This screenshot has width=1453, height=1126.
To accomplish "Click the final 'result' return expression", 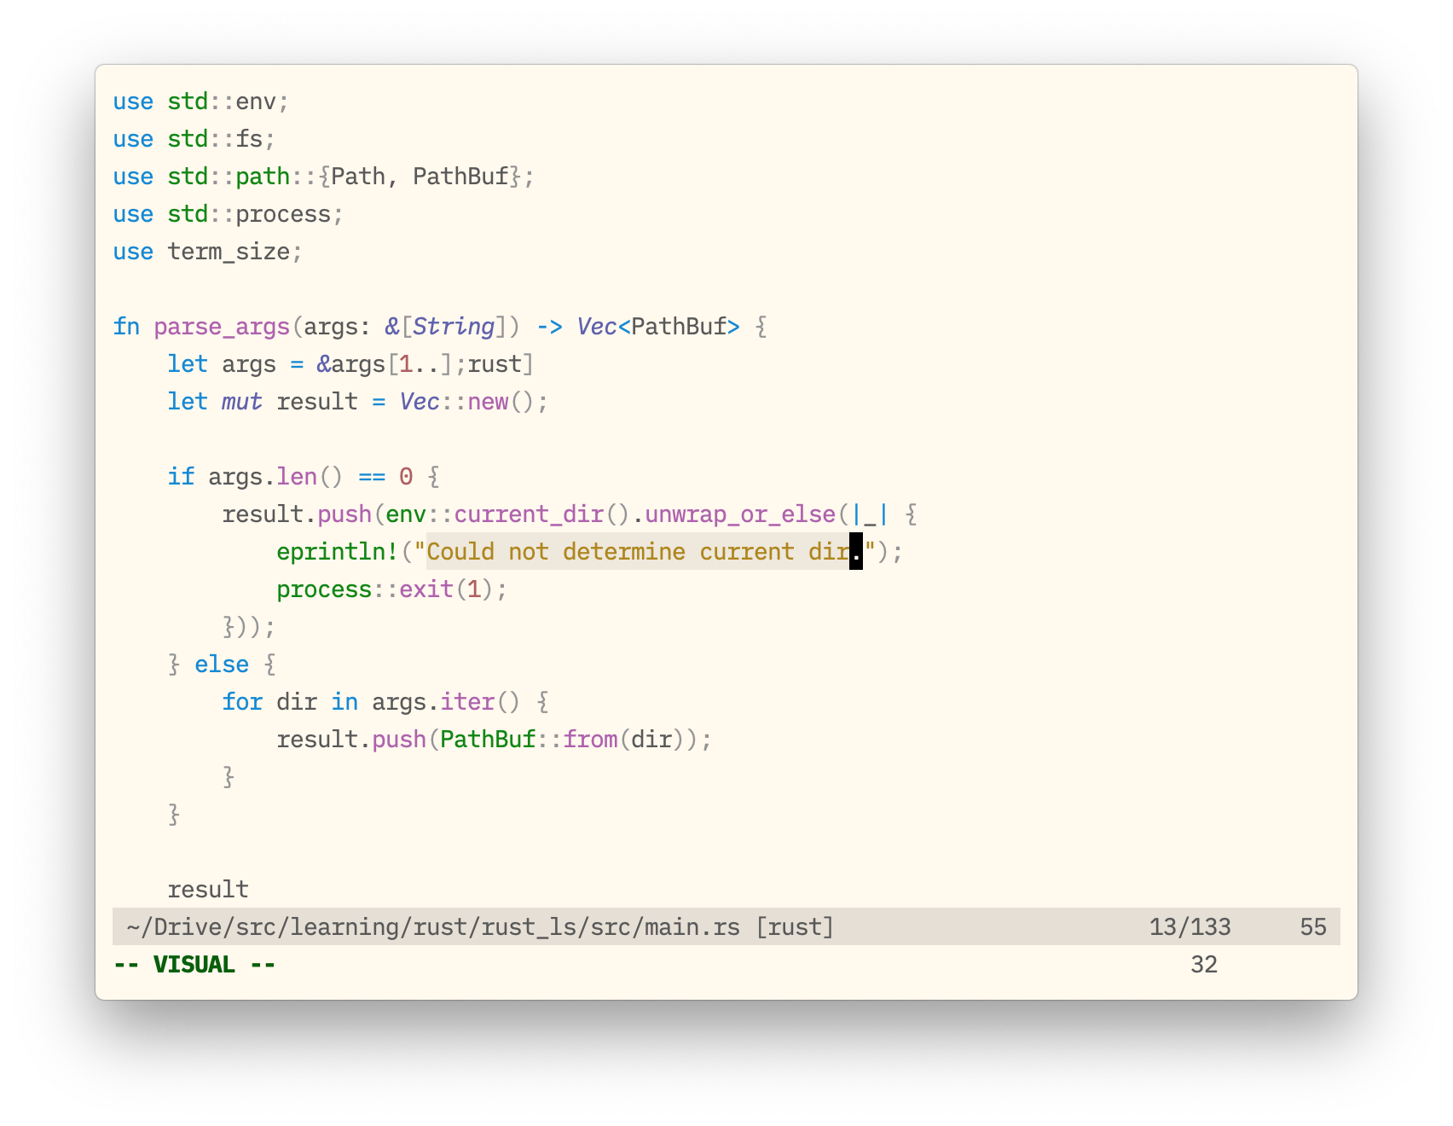I will pos(208,890).
